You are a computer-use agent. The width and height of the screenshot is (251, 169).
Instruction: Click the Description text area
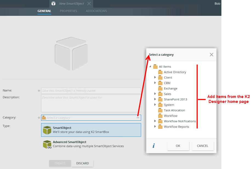coord(91,103)
